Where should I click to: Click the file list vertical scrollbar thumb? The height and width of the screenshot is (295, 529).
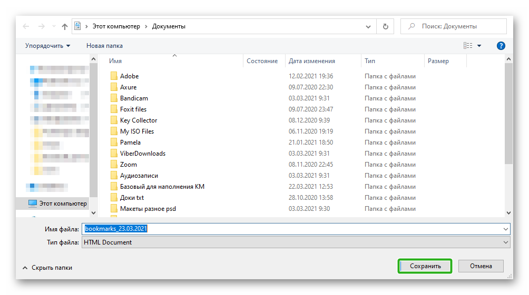tap(508, 114)
